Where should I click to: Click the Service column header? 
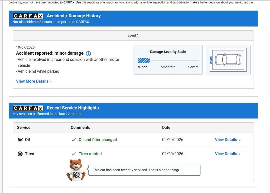click(x=23, y=127)
